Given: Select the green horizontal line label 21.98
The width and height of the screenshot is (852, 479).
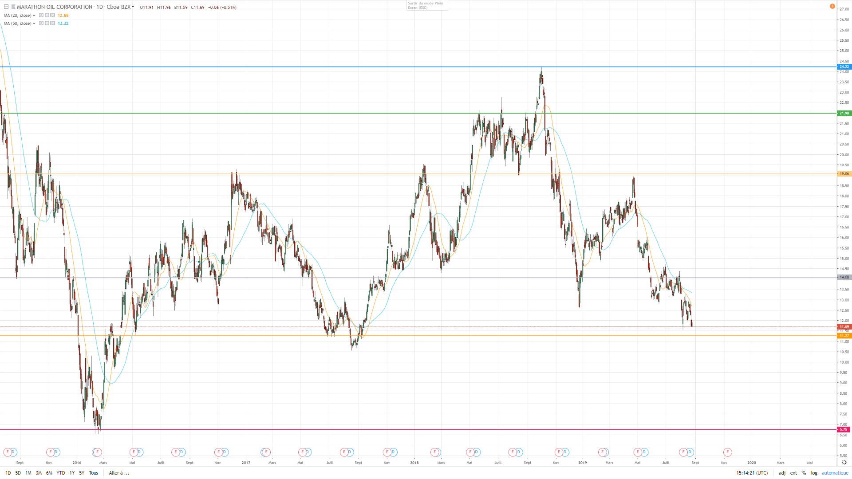Looking at the screenshot, I should (844, 114).
